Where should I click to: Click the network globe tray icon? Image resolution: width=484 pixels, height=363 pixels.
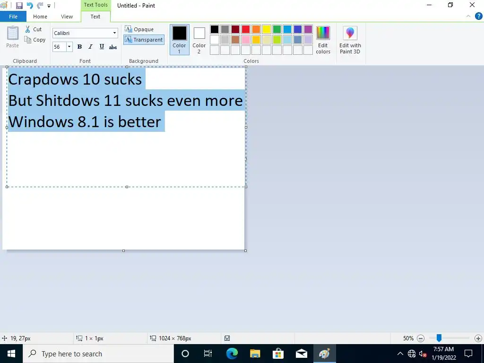[x=412, y=354]
